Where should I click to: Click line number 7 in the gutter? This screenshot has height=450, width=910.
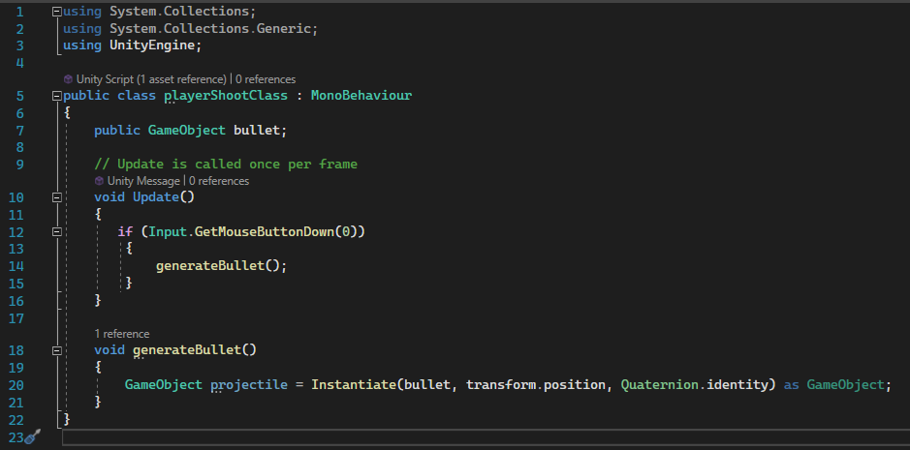19,130
